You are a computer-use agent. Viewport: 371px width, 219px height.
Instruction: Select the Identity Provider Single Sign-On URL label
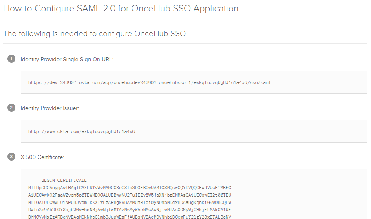coord(67,59)
